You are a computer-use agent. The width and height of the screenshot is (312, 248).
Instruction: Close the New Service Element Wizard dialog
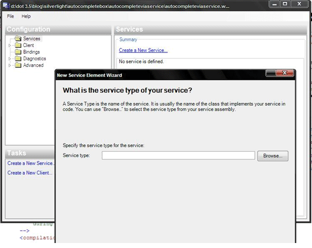pos(285,73)
